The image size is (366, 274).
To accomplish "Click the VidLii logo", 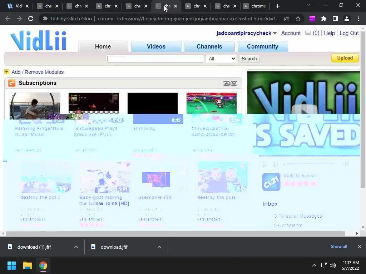I will pos(39,40).
